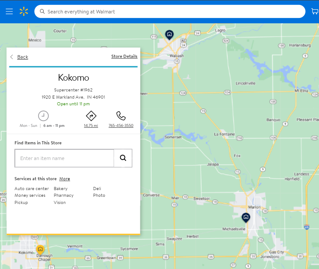The image size is (319, 269).
Task: Click the Open until 11 pm status
Action: point(73,104)
